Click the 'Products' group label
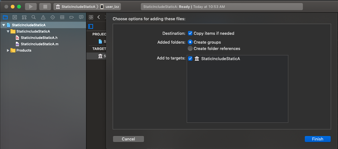Viewport: 338px width, 149px height. pyautogui.click(x=24, y=50)
